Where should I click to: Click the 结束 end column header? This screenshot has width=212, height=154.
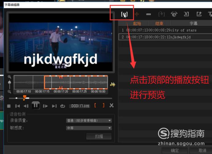[x=159, y=24]
